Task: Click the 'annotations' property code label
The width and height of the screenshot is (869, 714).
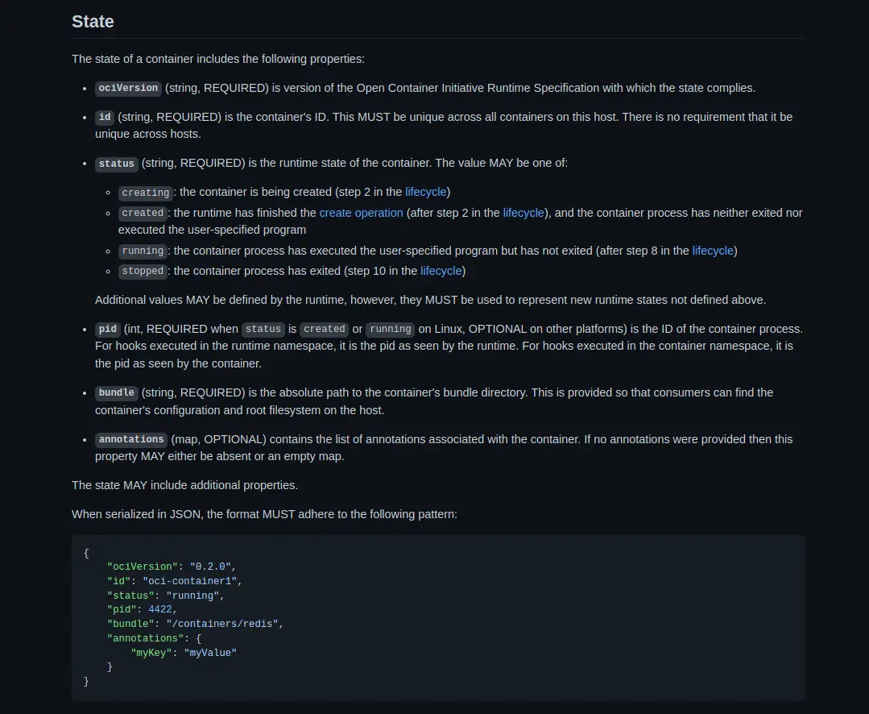Action: [131, 439]
